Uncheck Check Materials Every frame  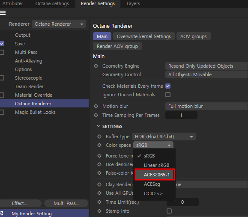point(168,86)
